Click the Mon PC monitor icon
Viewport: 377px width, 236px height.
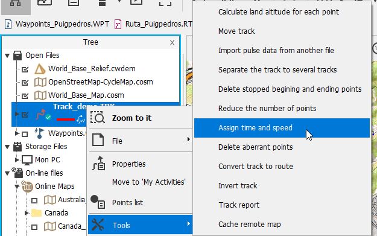[x=27, y=160]
